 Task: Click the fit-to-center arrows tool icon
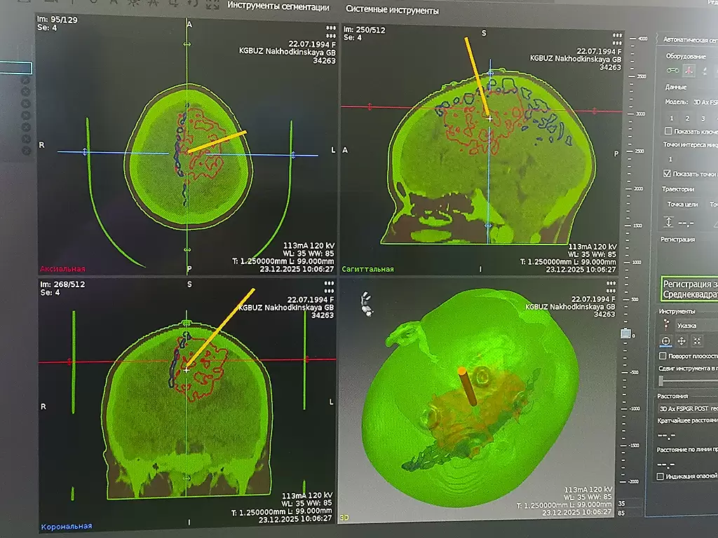[x=696, y=341]
